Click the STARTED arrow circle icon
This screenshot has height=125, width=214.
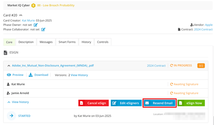point(11,116)
